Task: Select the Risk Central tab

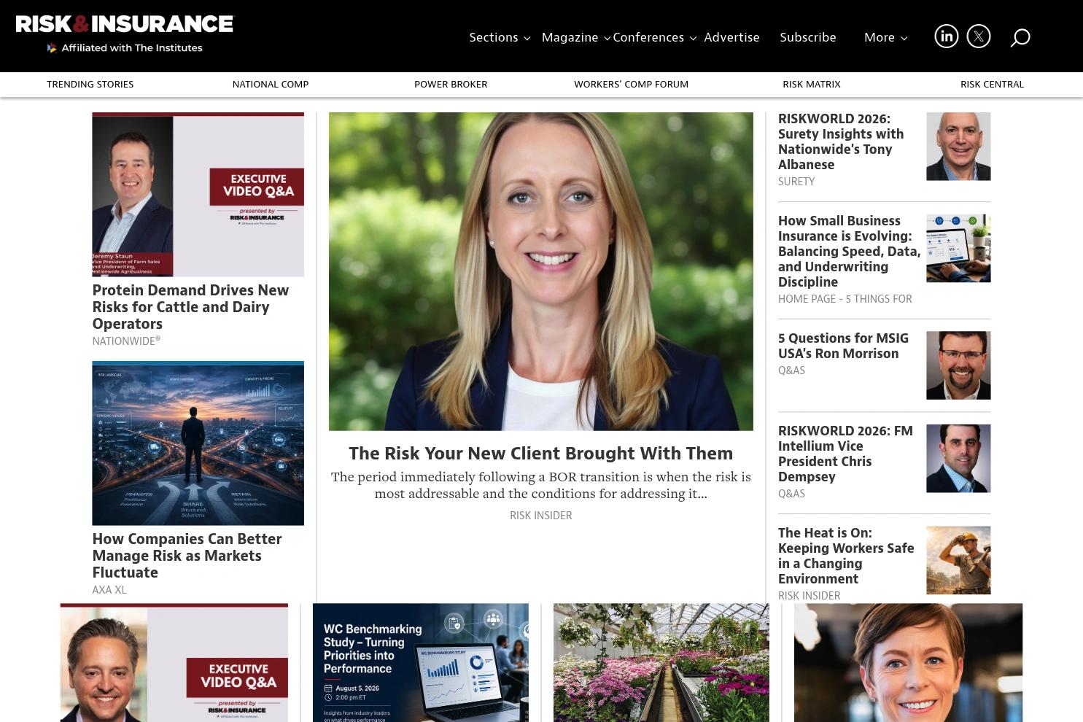Action: pos(992,85)
